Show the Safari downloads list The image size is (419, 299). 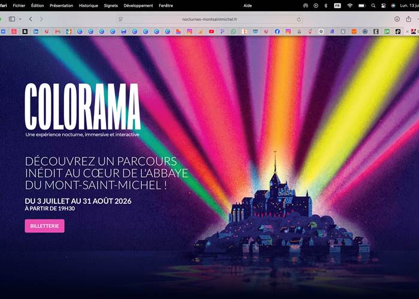pos(397,19)
